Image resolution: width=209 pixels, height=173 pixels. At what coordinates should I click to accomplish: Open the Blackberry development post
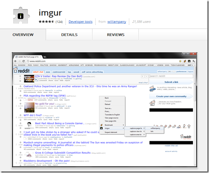click(x=46, y=161)
